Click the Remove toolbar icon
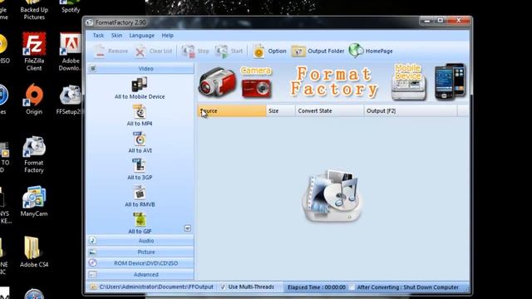Viewport: 532px width, 299px height. [100, 51]
